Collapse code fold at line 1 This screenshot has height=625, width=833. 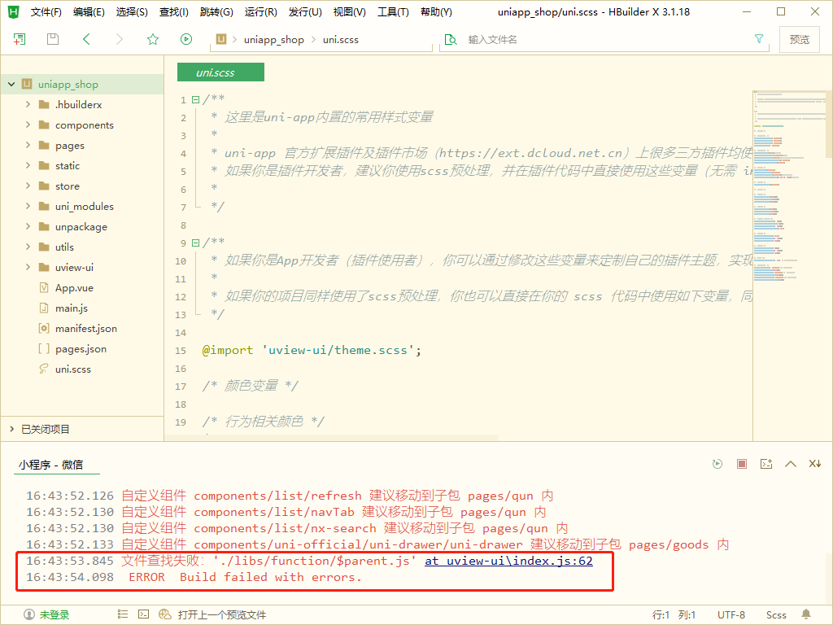click(x=195, y=100)
